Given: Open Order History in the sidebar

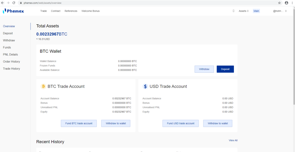Looking at the screenshot, I should pyautogui.click(x=12, y=61).
